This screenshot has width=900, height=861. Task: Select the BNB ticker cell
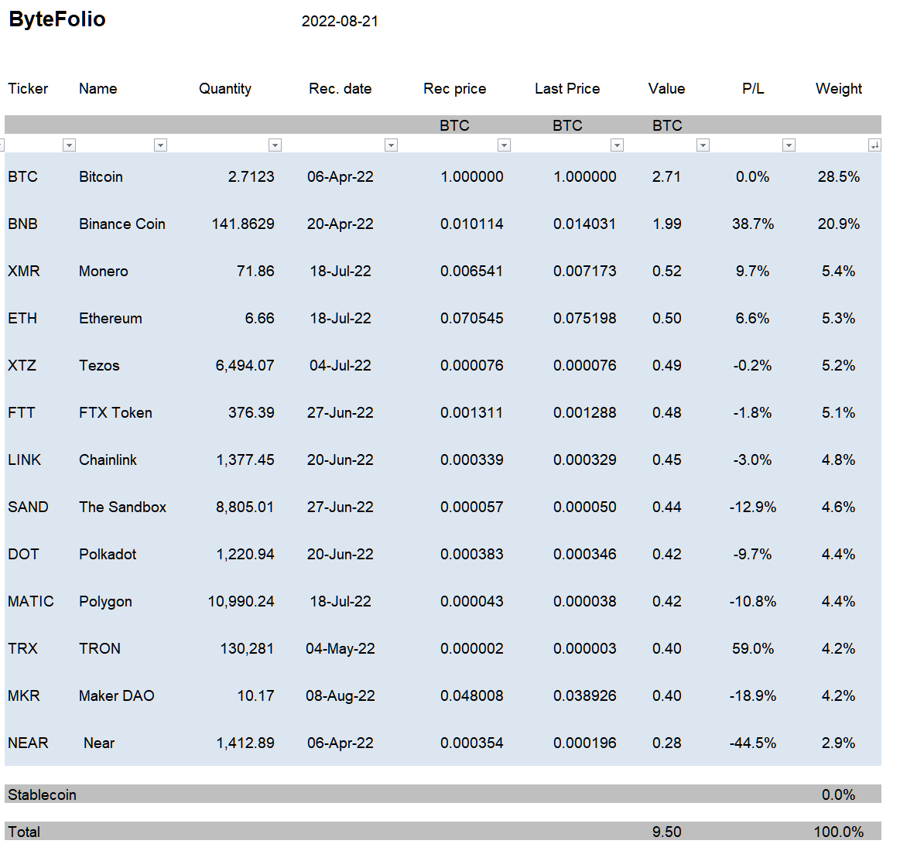(x=23, y=224)
